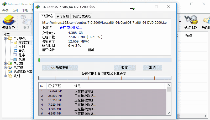Click the status text 正在接收数据... in blue
The image size is (210, 120).
pos(71,28)
